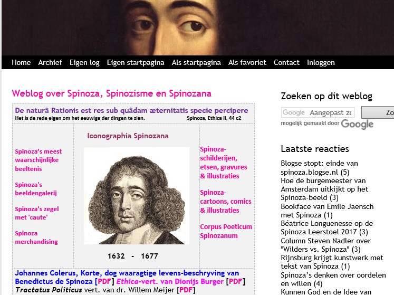The height and width of the screenshot is (295, 394).
Task: Click 'Tractatus Politicus' title text
Action: coord(49,290)
